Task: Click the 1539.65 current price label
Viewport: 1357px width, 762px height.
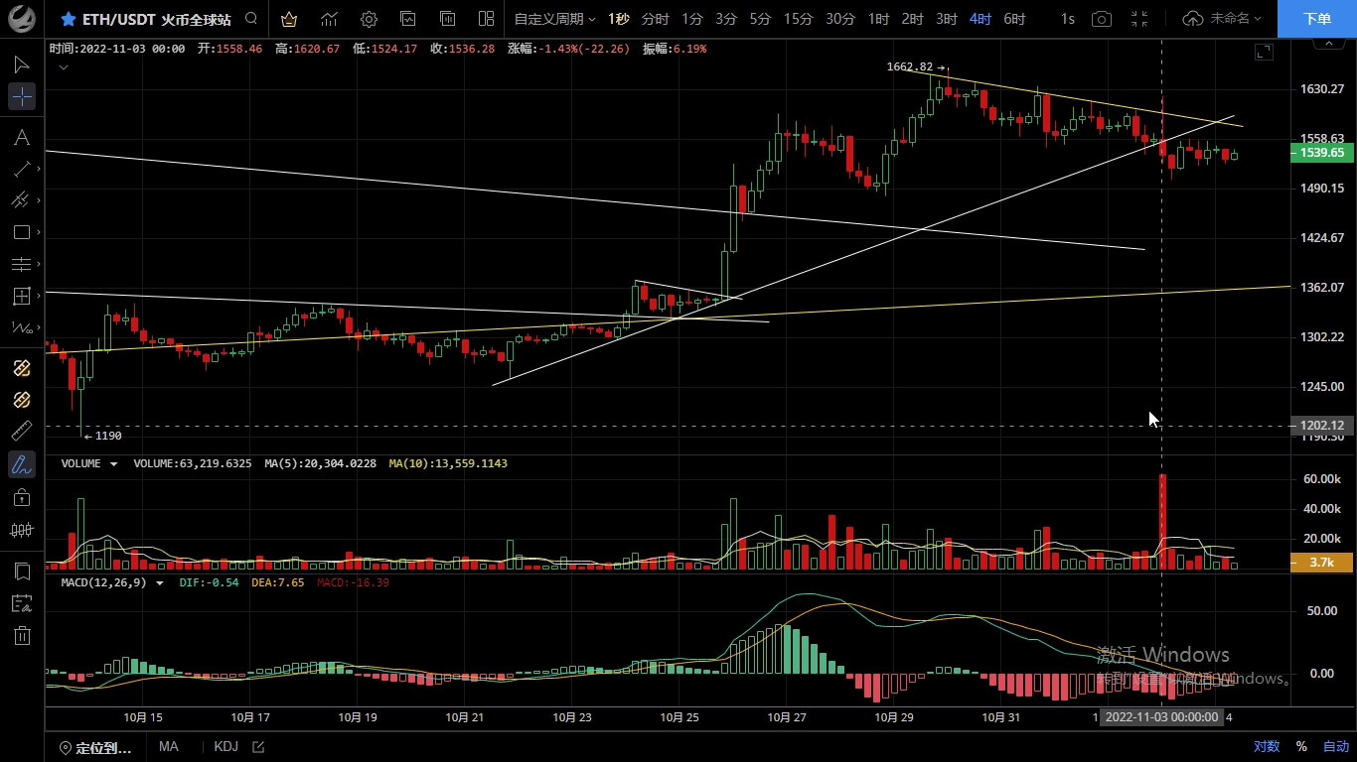Action: tap(1320, 153)
